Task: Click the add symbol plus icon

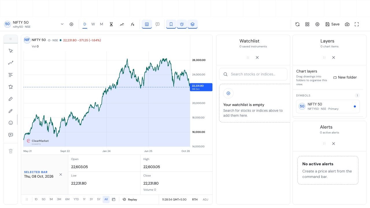Action: (x=71, y=24)
